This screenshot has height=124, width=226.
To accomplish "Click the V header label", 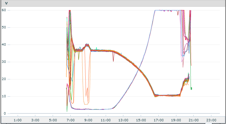I will (x=6, y=3).
